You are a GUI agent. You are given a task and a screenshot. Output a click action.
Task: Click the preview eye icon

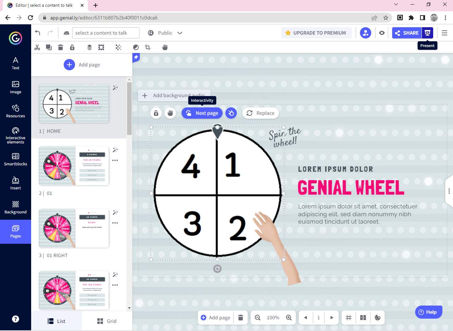click(x=382, y=33)
